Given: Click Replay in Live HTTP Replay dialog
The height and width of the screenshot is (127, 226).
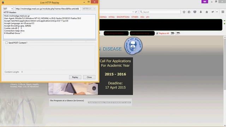Looking at the screenshot, I should (x=75, y=77).
